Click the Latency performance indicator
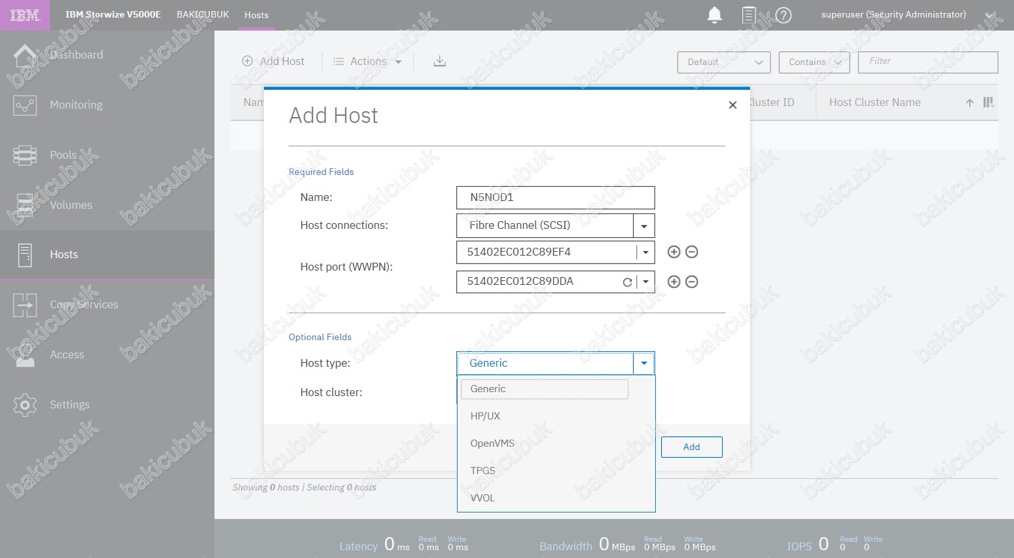The height and width of the screenshot is (558, 1014). coord(404,544)
